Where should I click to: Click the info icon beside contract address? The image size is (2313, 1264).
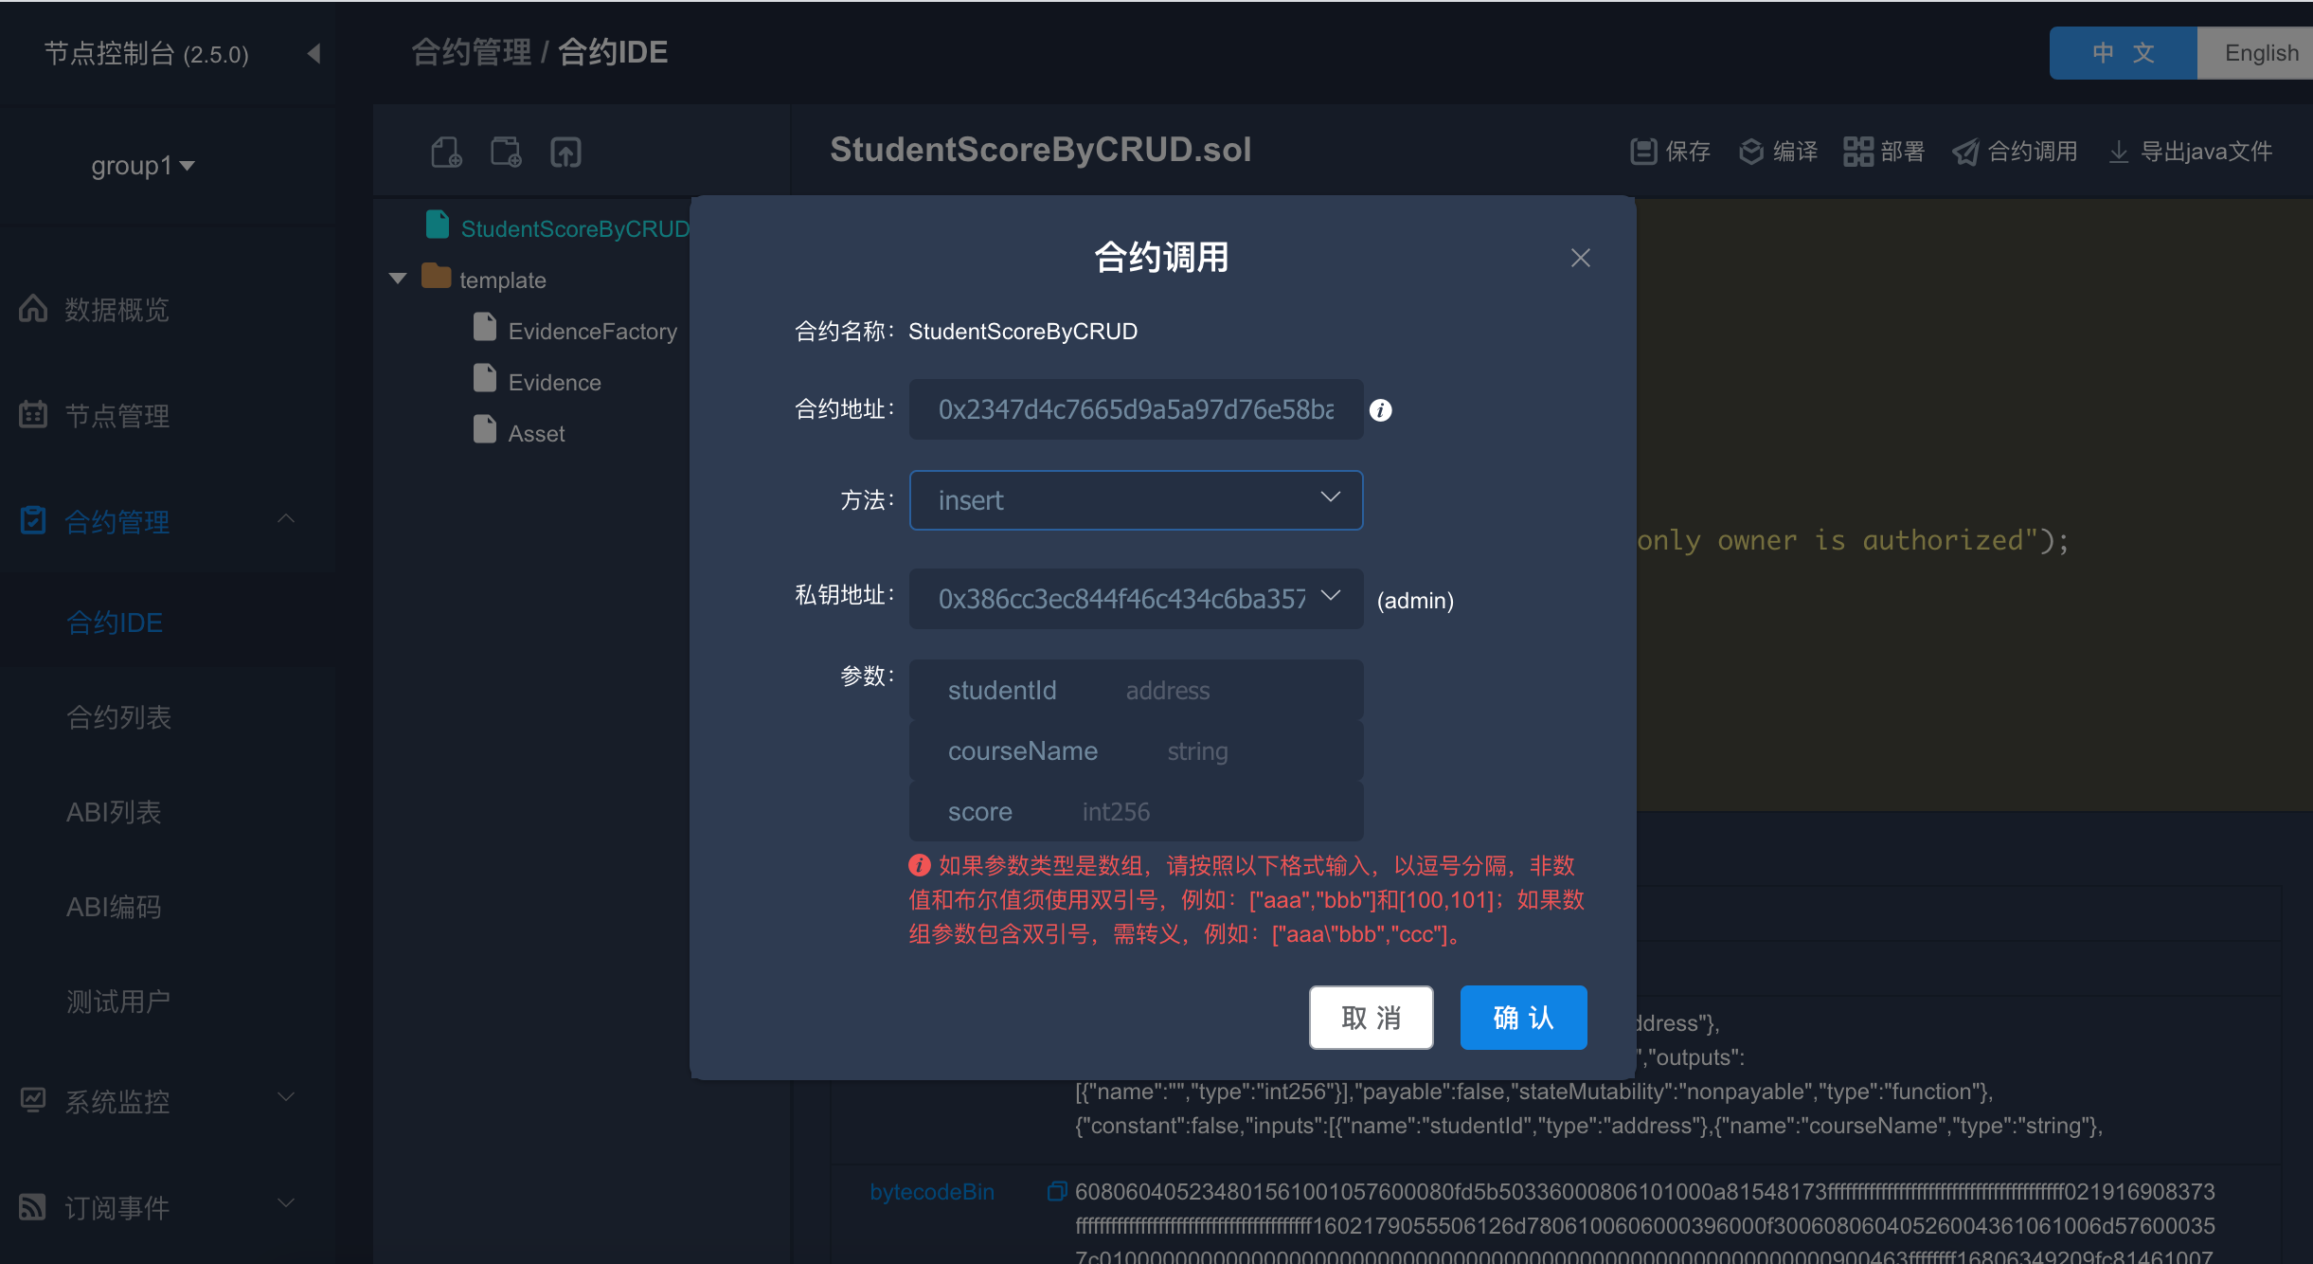[x=1381, y=410]
